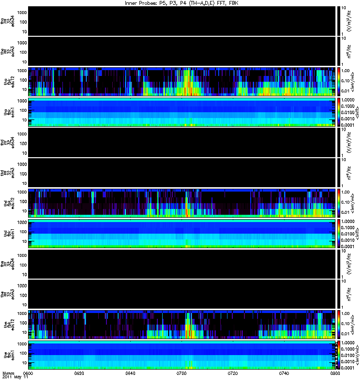Click the 0.01 tick on the edc12 color bar
The image size is (363, 387).
click(346, 334)
